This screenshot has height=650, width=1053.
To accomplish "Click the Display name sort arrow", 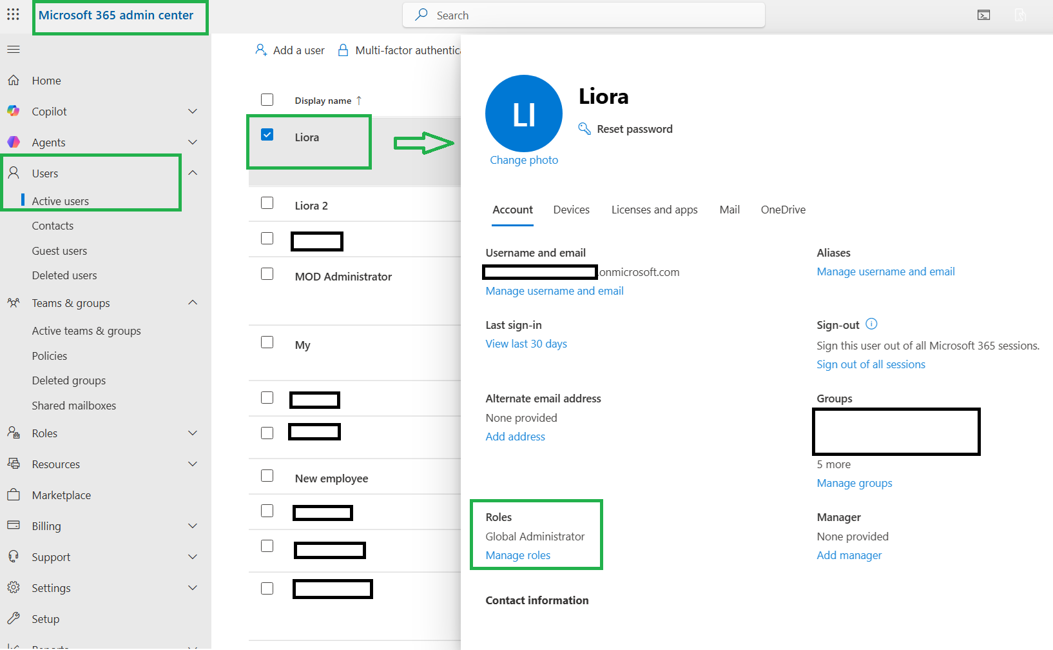I will pos(359,101).
